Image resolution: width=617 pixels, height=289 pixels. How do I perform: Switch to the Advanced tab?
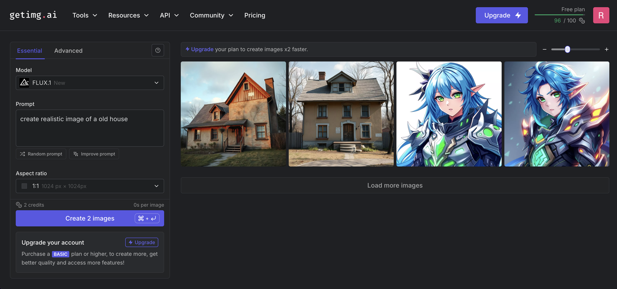(x=68, y=51)
